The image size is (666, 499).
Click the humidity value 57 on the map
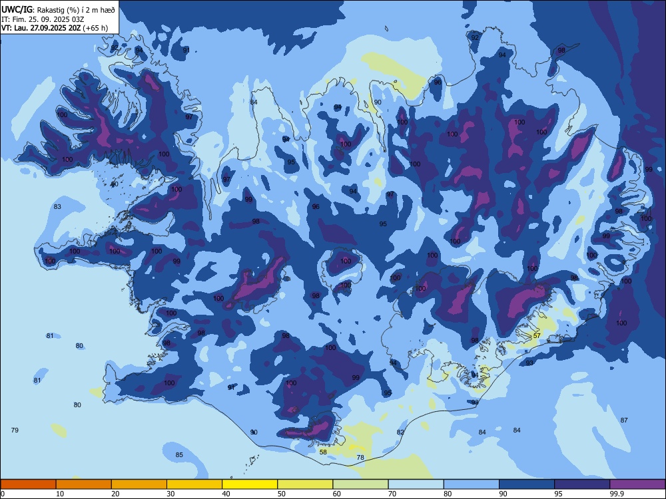(x=537, y=335)
